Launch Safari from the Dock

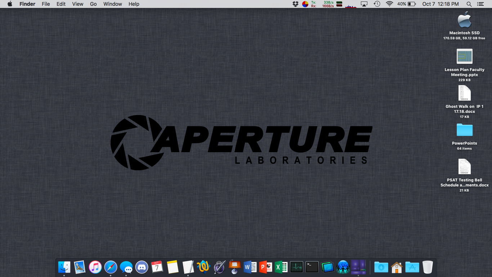111,267
